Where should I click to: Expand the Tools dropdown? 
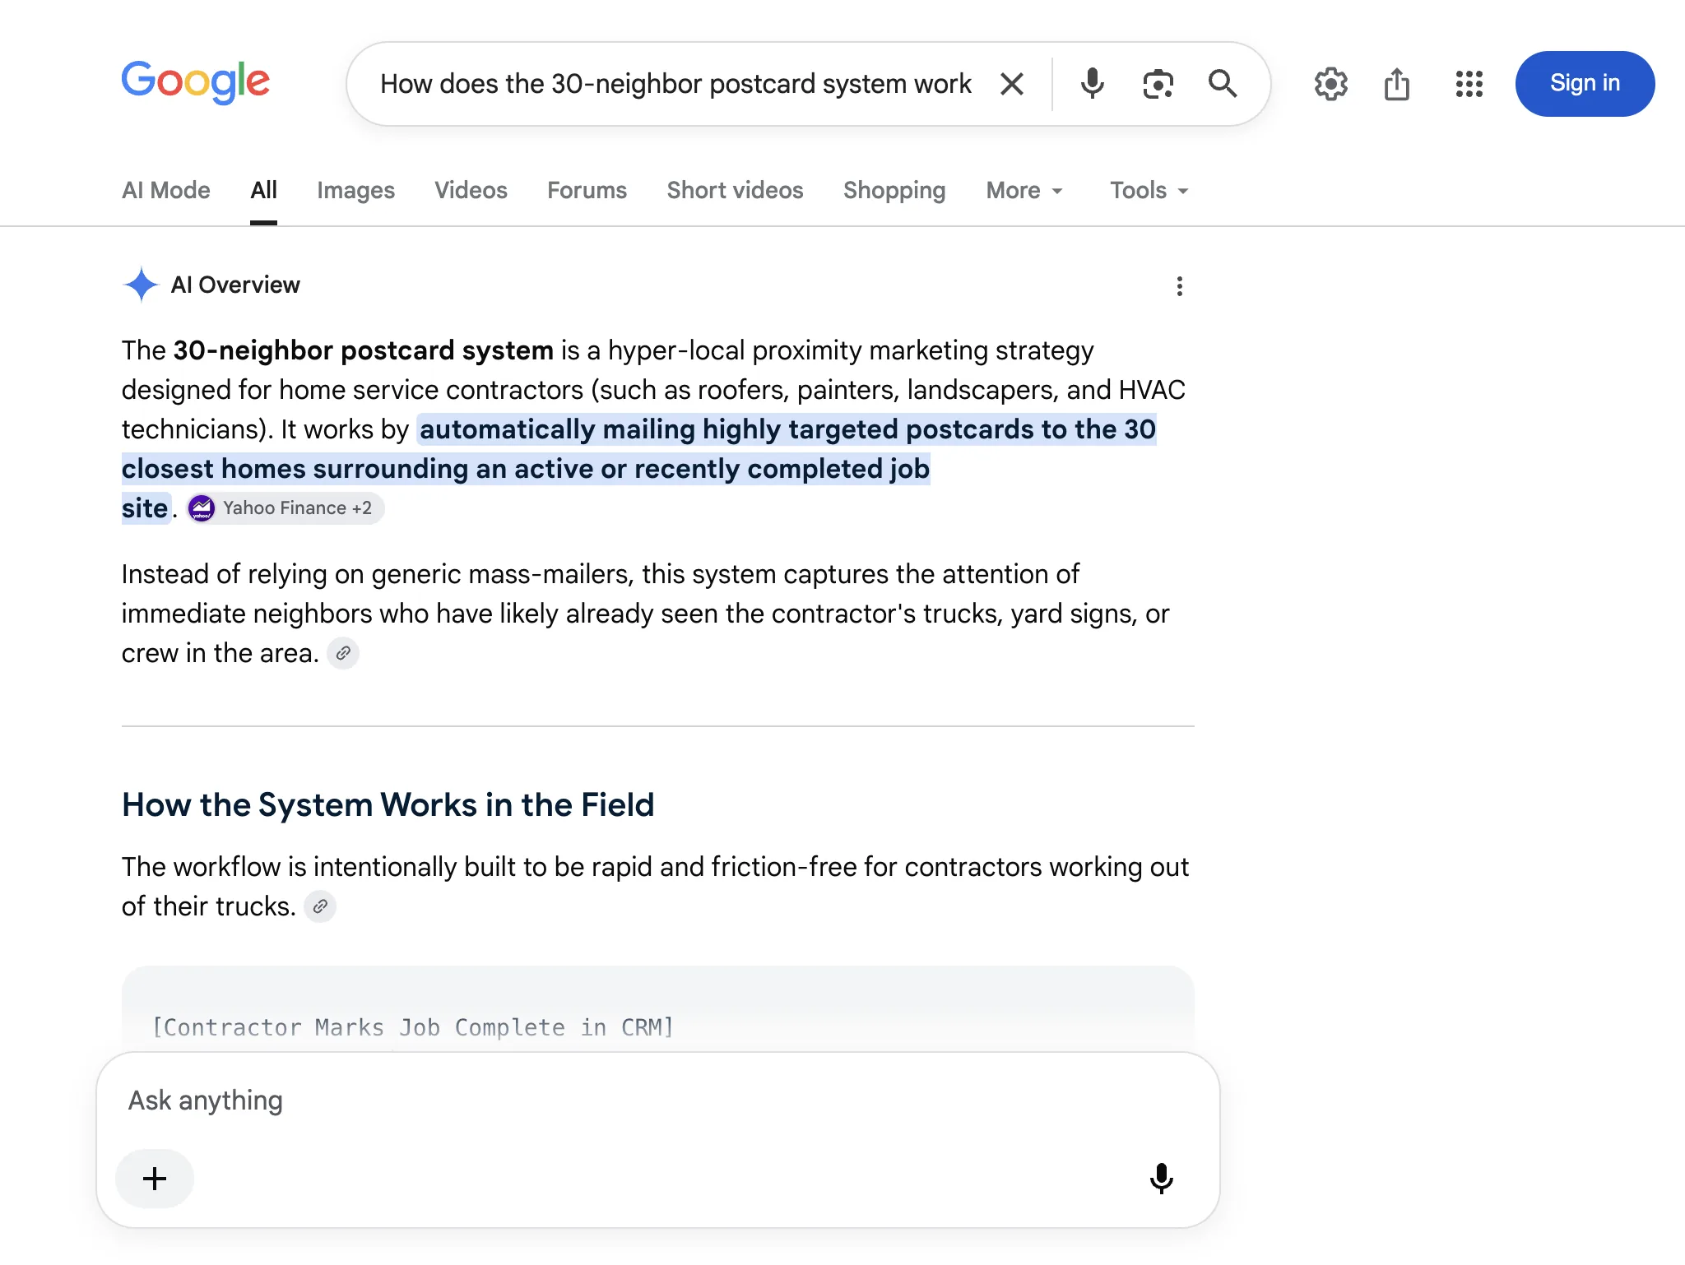[1149, 191]
